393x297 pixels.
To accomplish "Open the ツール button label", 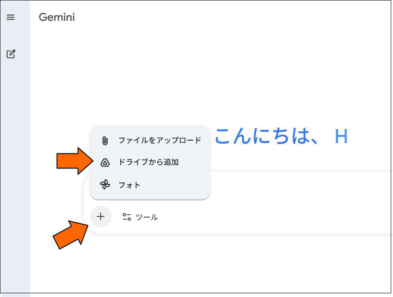I will (x=147, y=217).
